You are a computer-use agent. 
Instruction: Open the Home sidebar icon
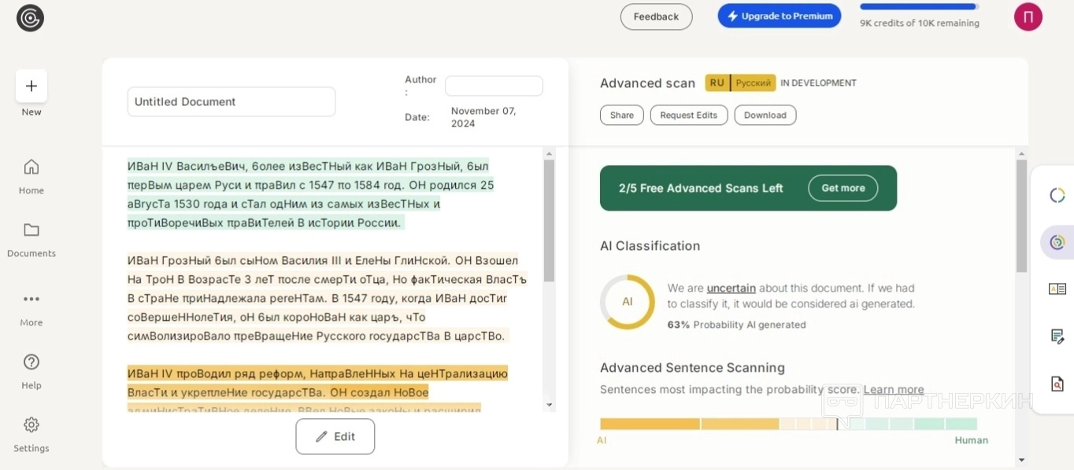(x=31, y=167)
